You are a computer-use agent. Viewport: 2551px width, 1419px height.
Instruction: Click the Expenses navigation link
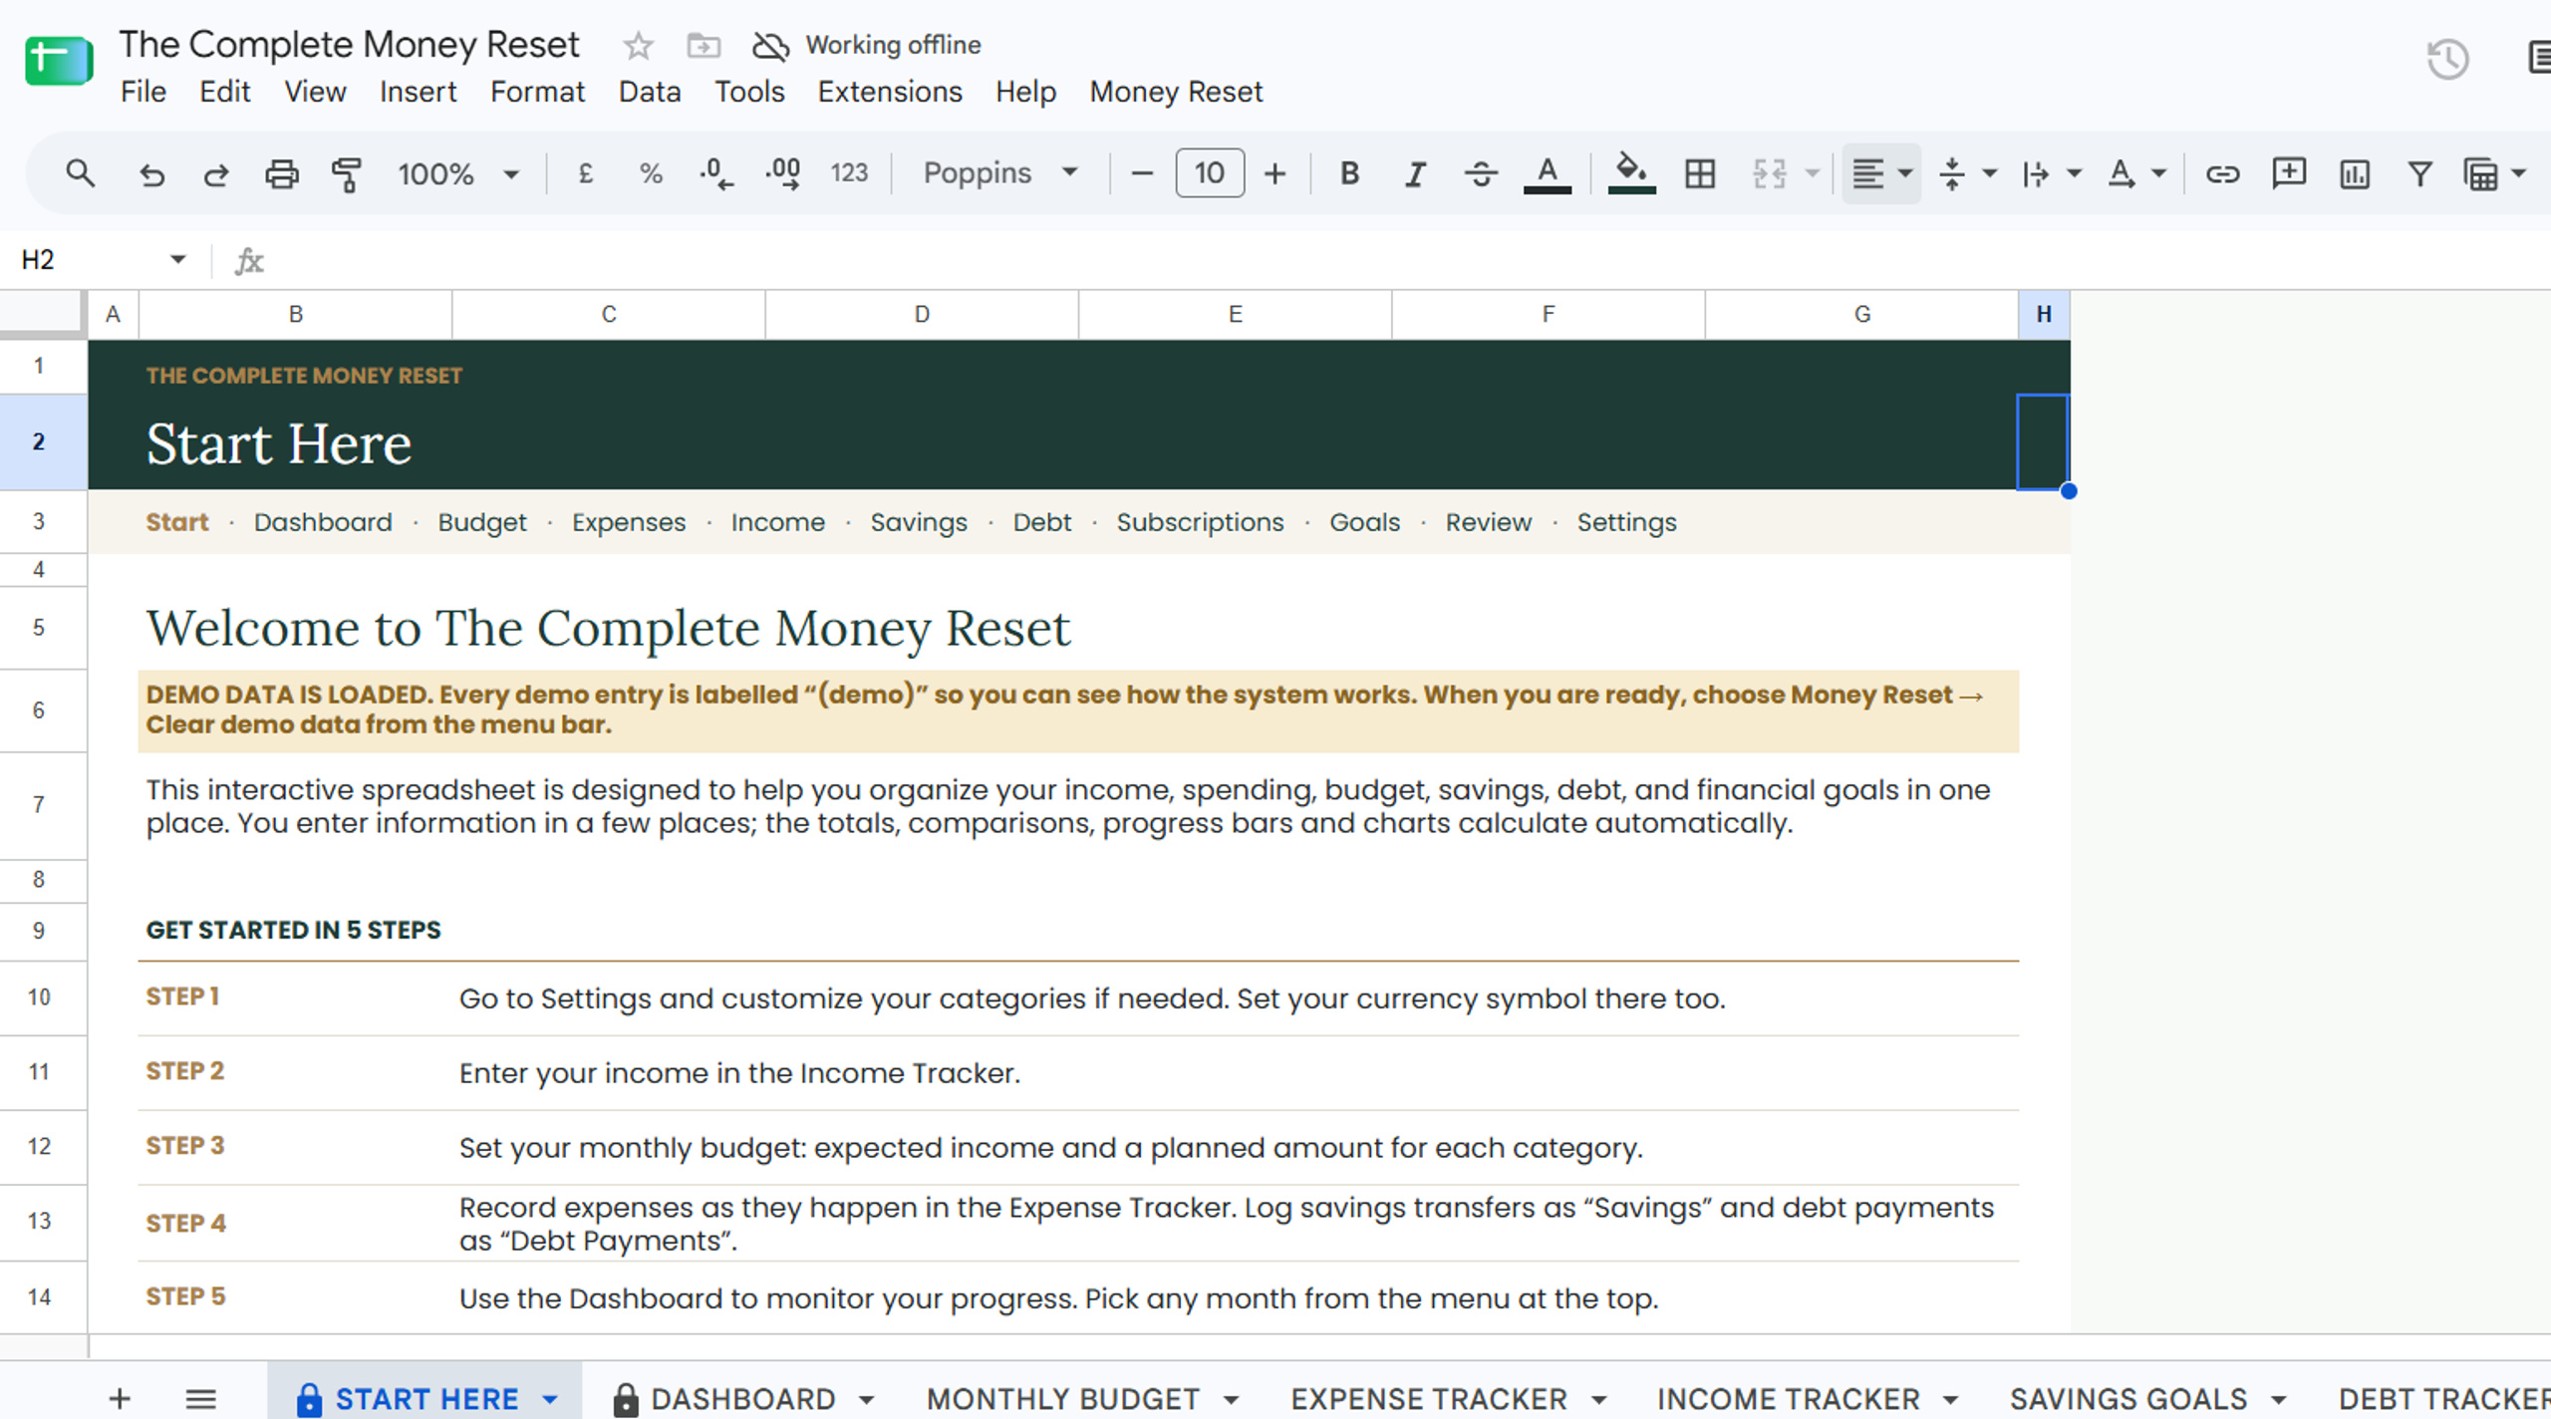coord(629,523)
